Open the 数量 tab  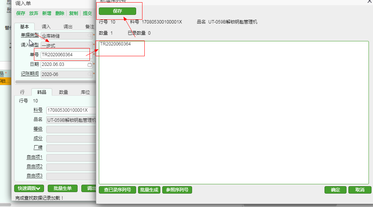click(63, 92)
